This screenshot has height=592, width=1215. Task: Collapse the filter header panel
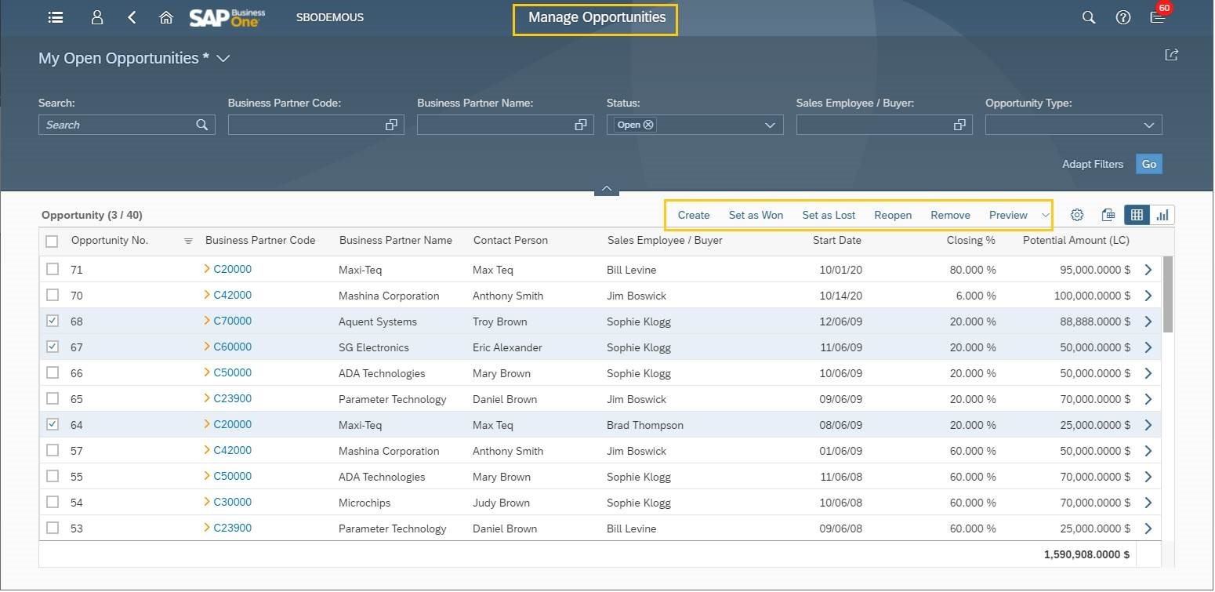pyautogui.click(x=606, y=189)
